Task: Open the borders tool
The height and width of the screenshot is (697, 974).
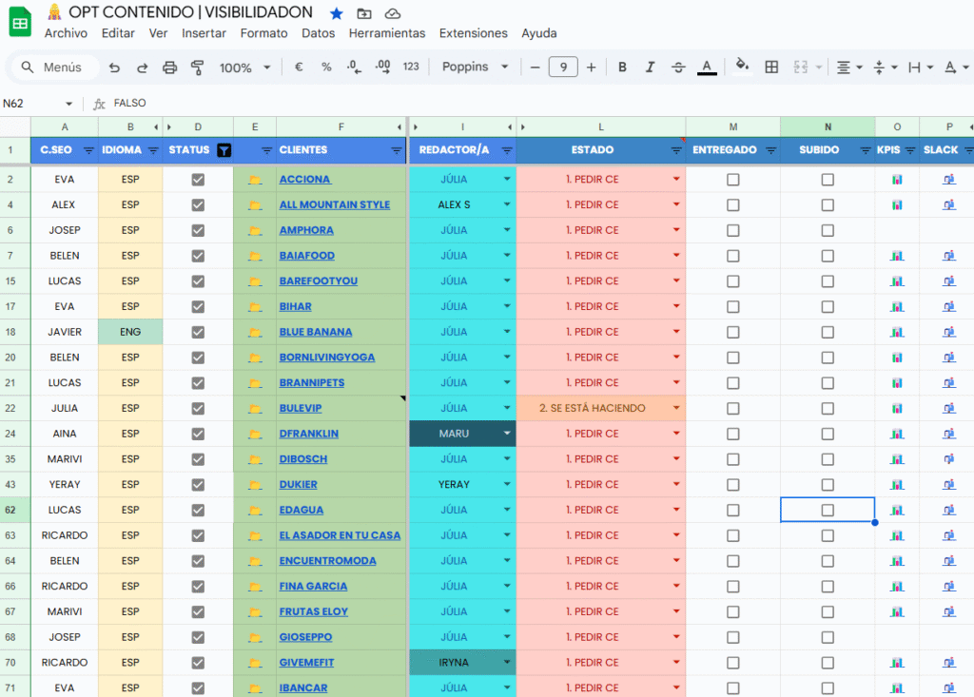Action: (771, 68)
